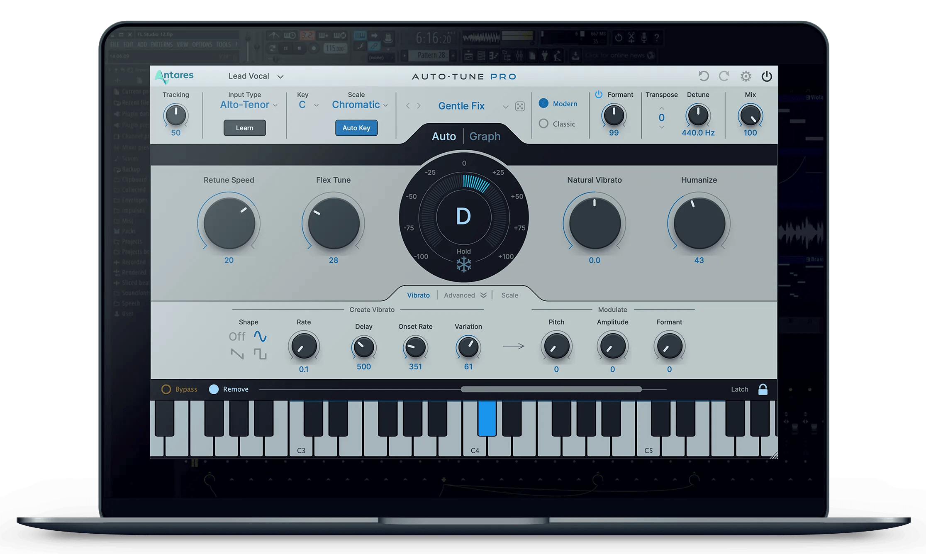926x554 pixels.
Task: Open the Chromatic scale dropdown
Action: click(x=360, y=105)
